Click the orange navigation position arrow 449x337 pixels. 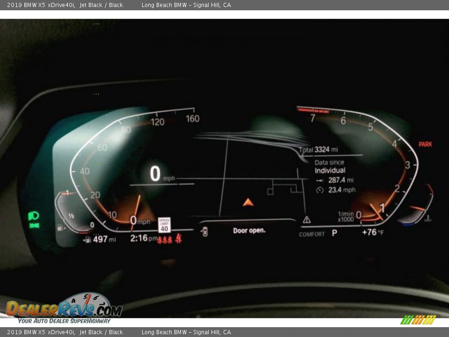click(248, 202)
